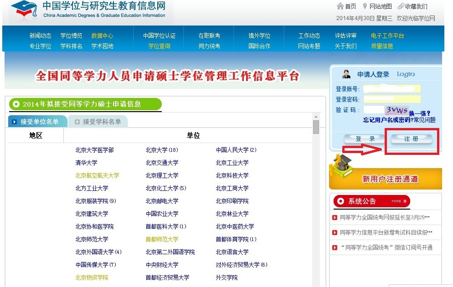Open the 北京林业大学 link

[x=232, y=214]
